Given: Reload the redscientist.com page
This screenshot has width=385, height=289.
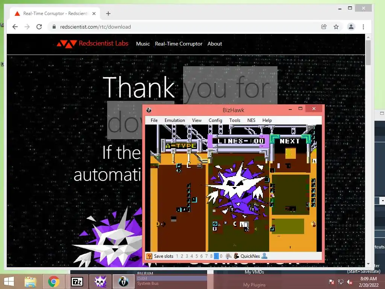Looking at the screenshot, I should [39, 27].
